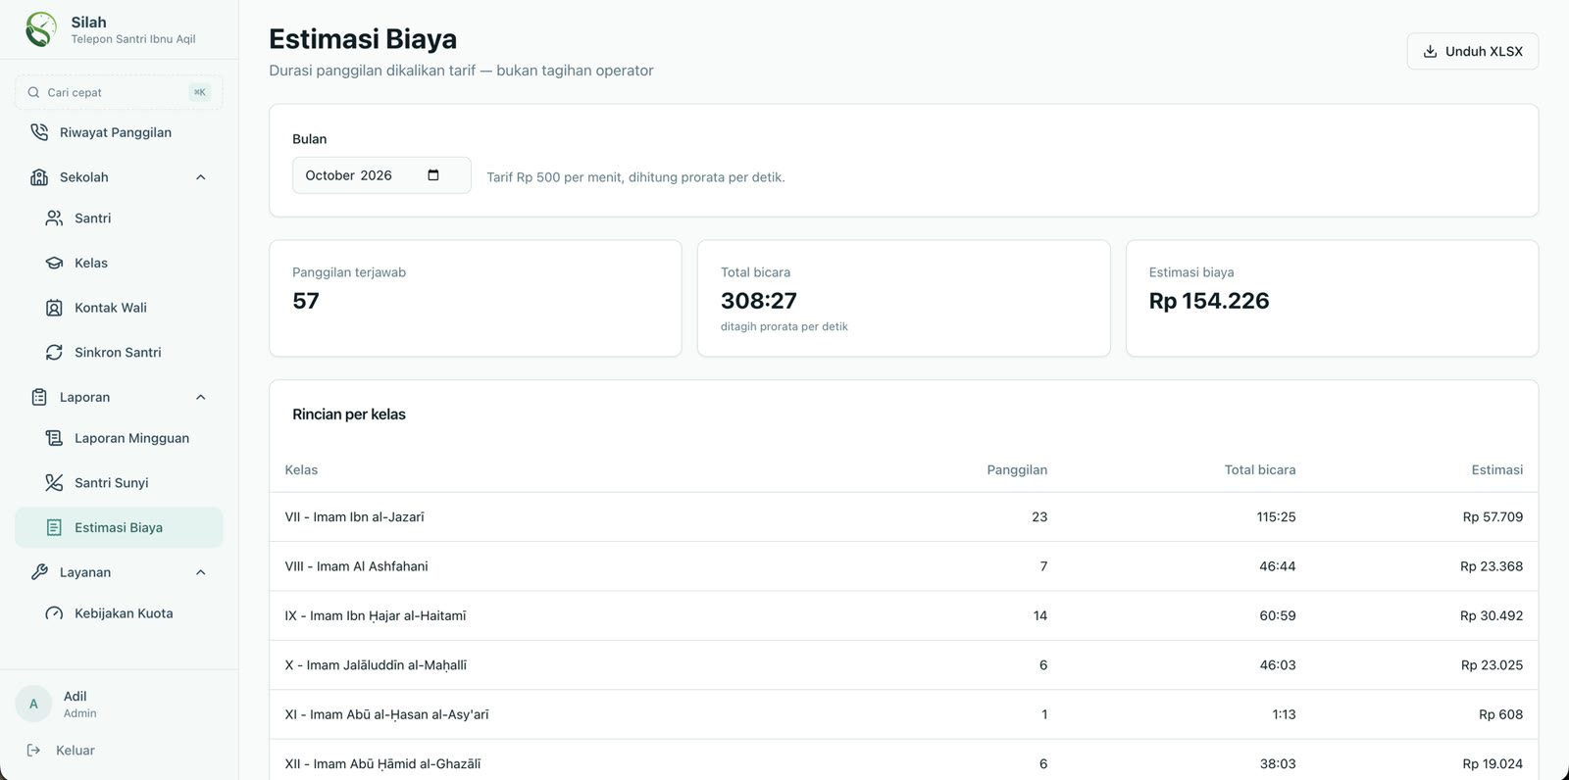
Task: Collapse the Laporan section chevron
Action: click(x=201, y=397)
